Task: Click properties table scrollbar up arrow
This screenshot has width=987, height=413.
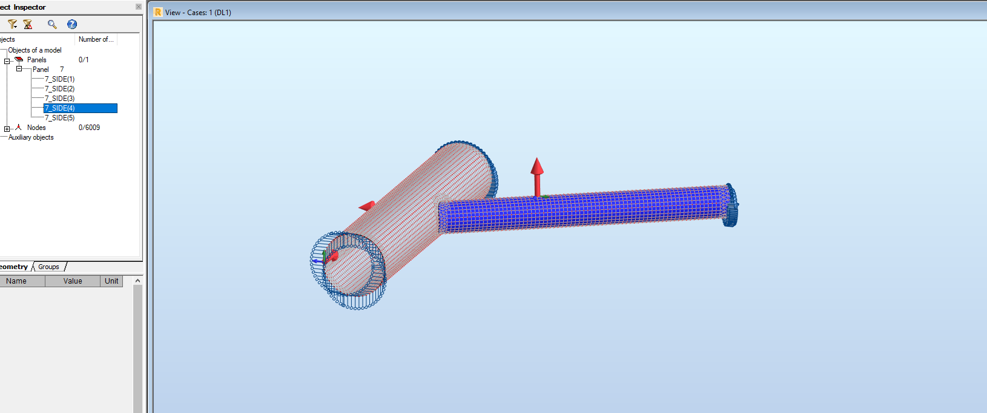Action: (138, 281)
